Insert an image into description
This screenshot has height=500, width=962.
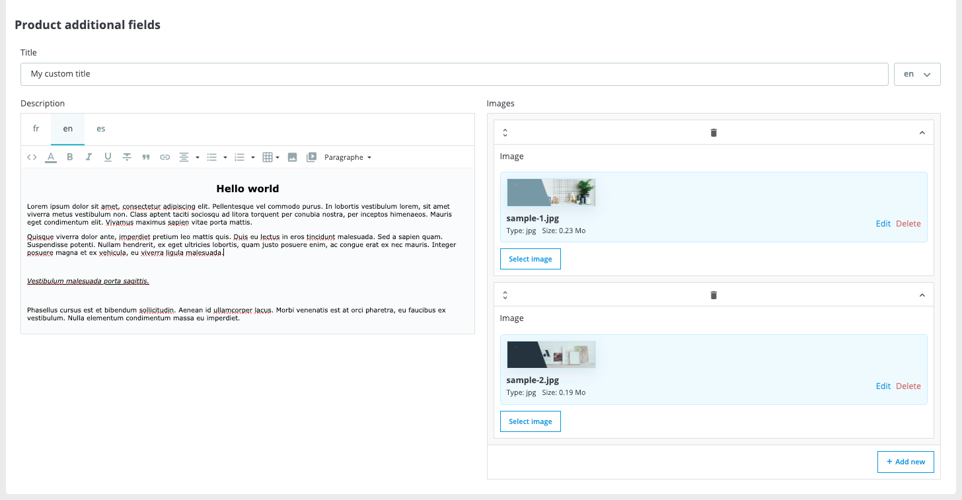pos(292,157)
